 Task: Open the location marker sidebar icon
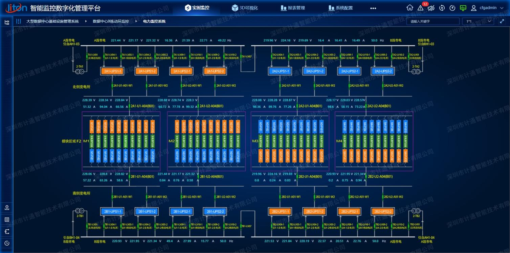pos(7,208)
